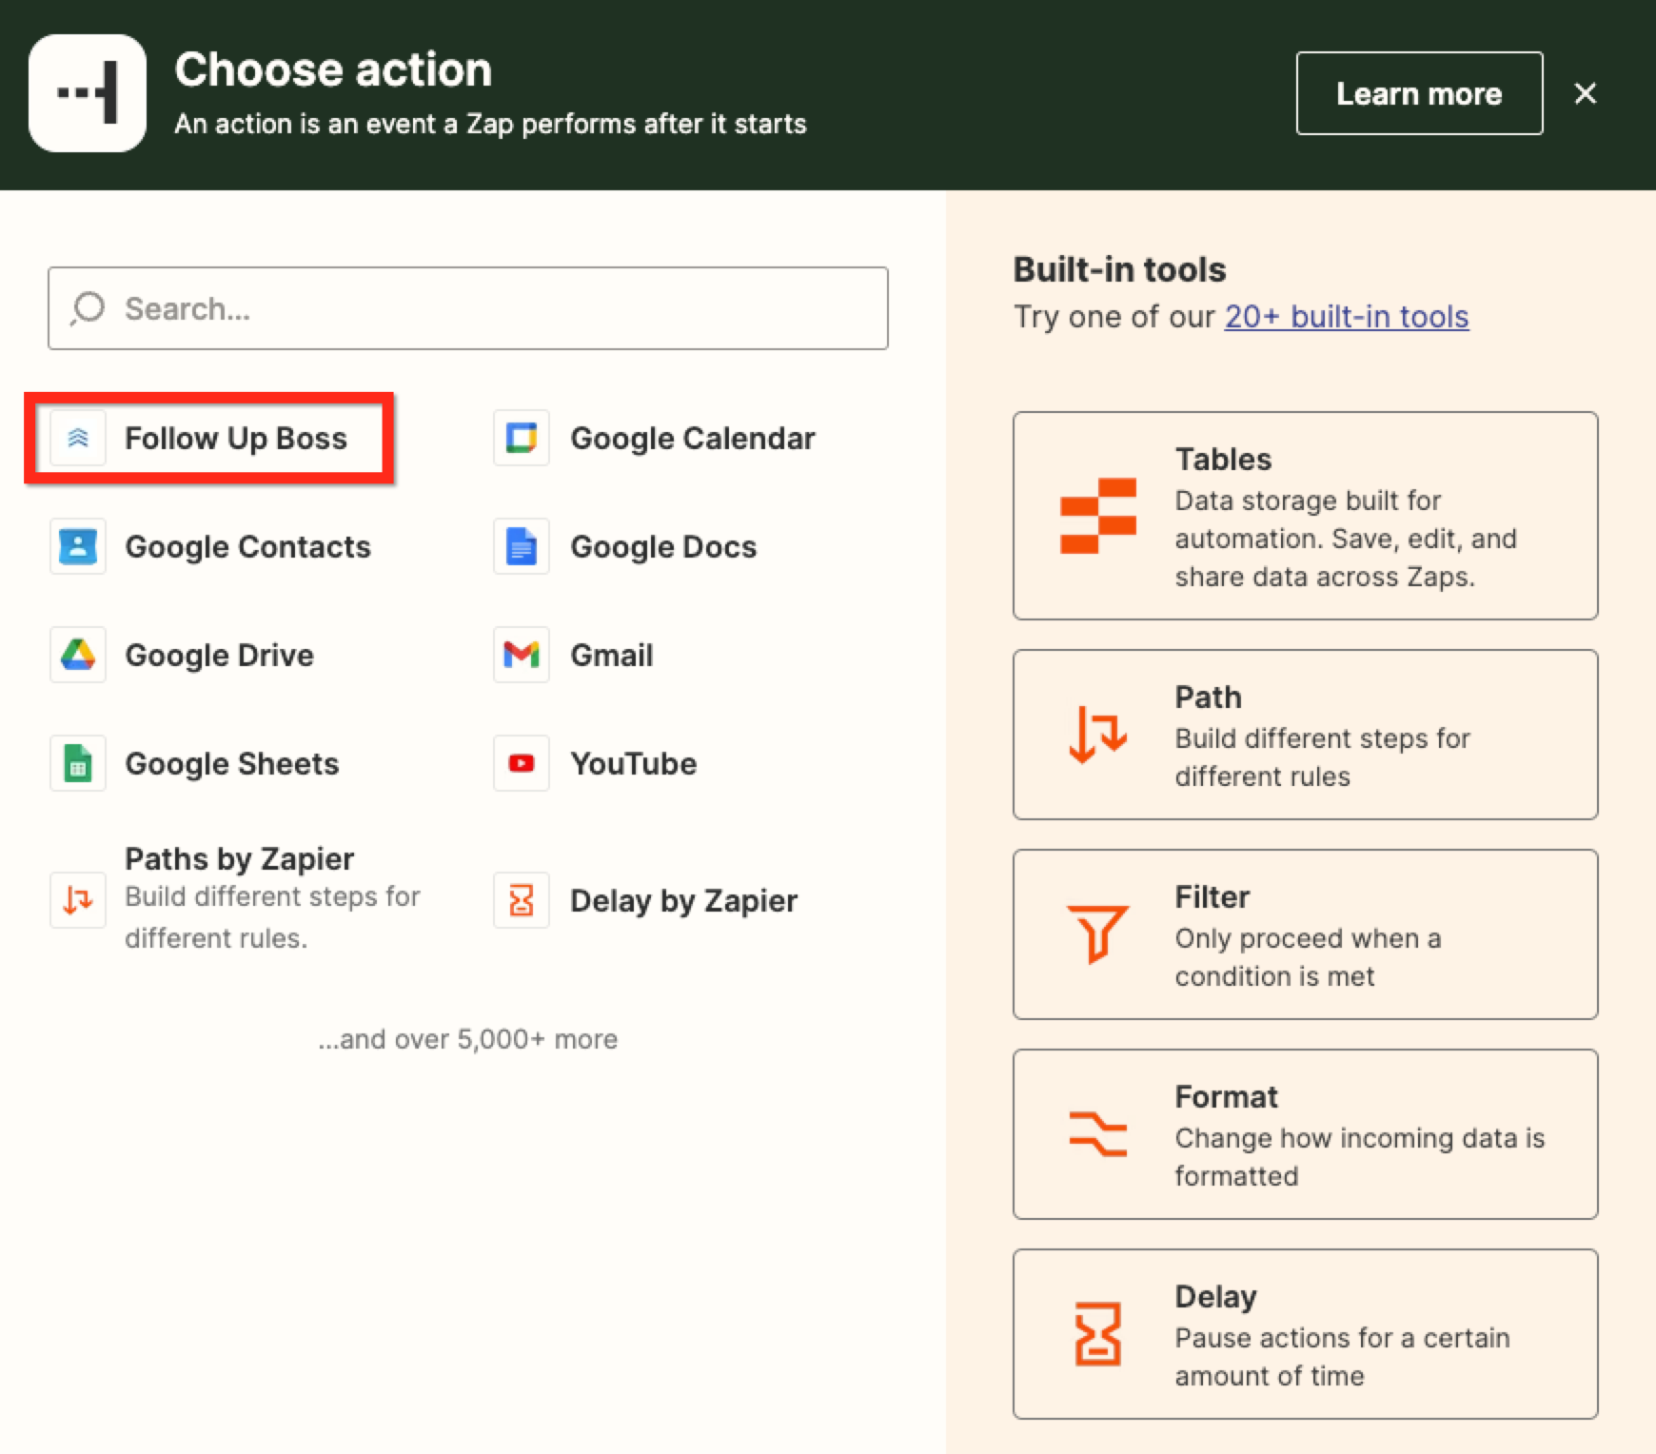Click the Tables icon in Built-in tools
This screenshot has height=1454, width=1656.
tap(1097, 516)
